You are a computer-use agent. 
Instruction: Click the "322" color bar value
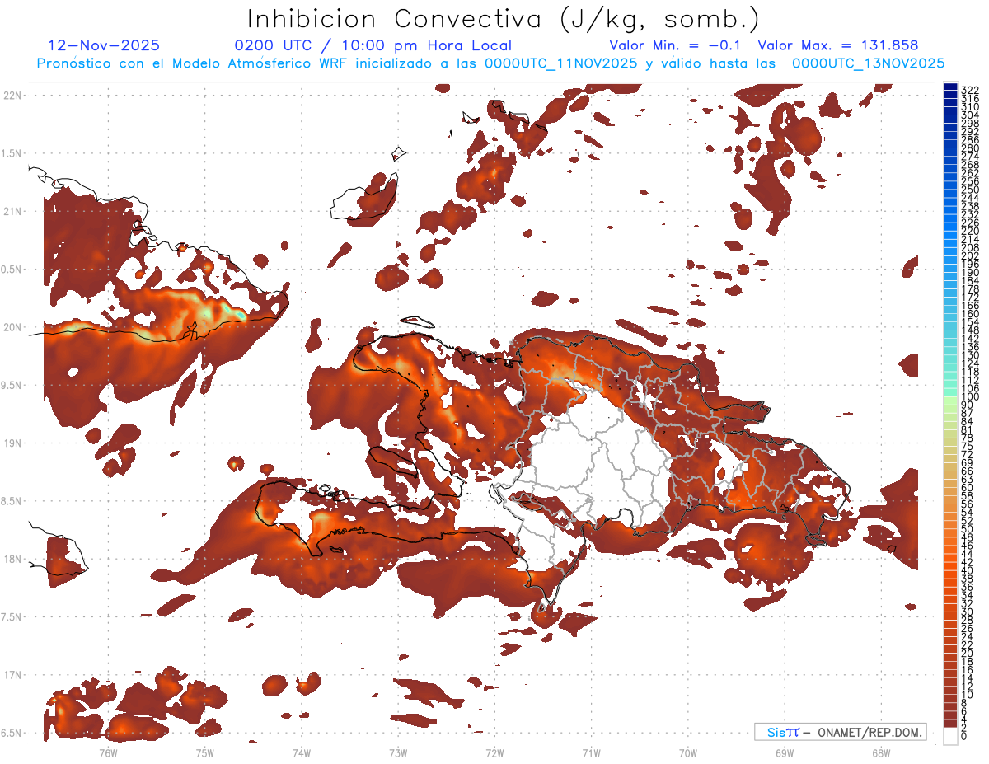(x=970, y=90)
